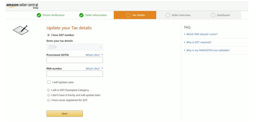Screen dimensions: 270x122
Task: Expand the 'Which PAN should I enter?' FAQ
Action: click(202, 34)
